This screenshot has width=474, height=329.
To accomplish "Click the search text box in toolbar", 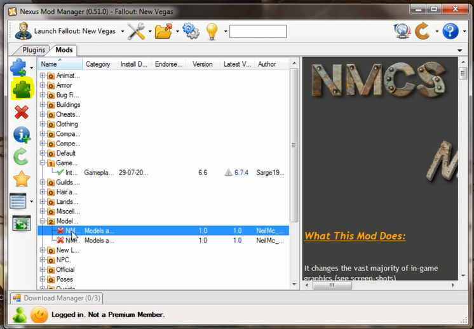I will tap(258, 31).
